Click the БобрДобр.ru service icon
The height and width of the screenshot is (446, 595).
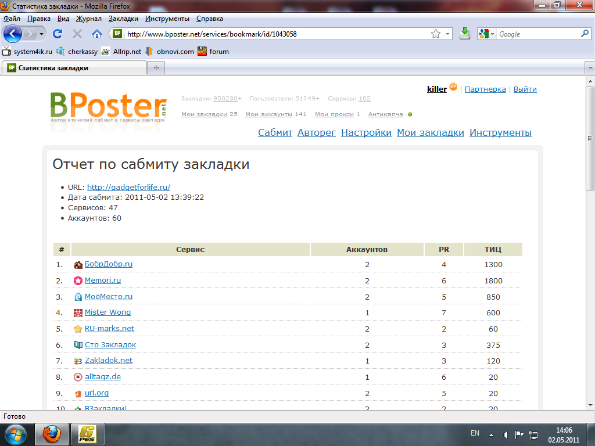tap(78, 265)
